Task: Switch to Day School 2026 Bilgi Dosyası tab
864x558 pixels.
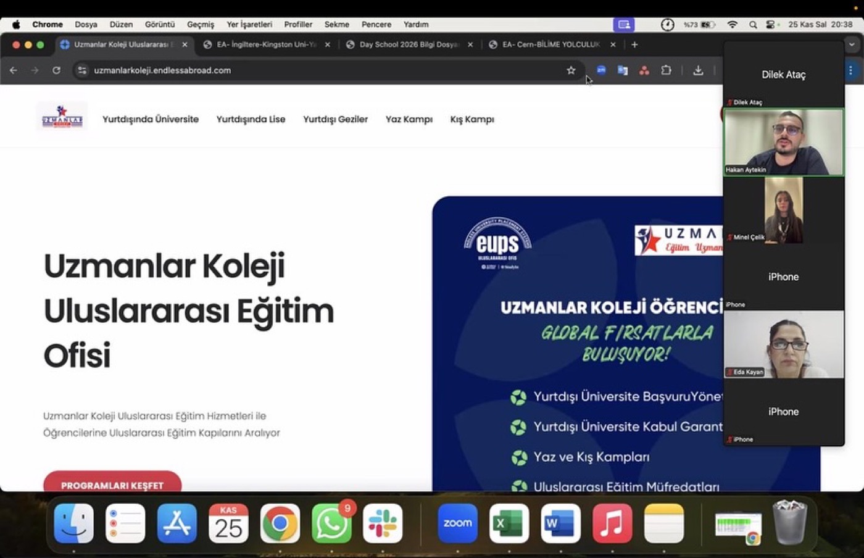Action: pos(409,44)
